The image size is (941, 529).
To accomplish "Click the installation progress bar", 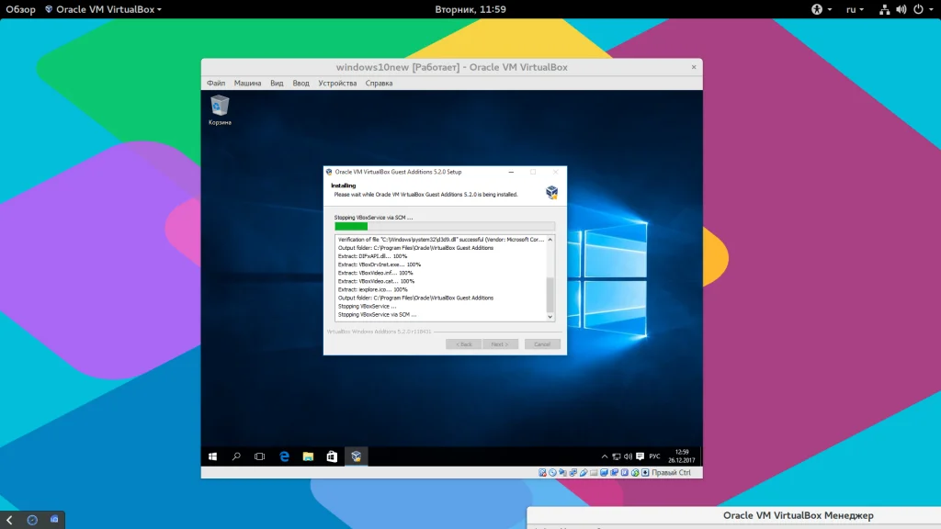I will 445,226.
